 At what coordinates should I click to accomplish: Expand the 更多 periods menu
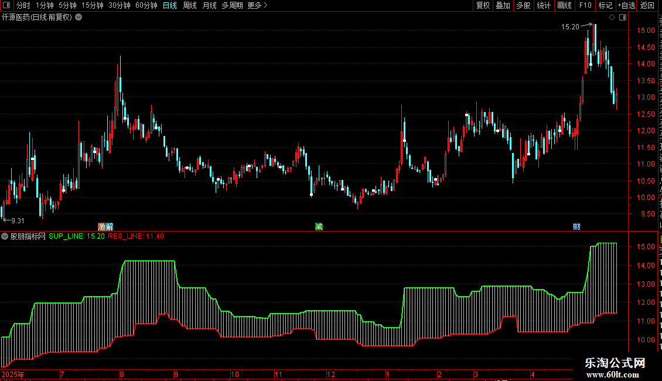258,5
